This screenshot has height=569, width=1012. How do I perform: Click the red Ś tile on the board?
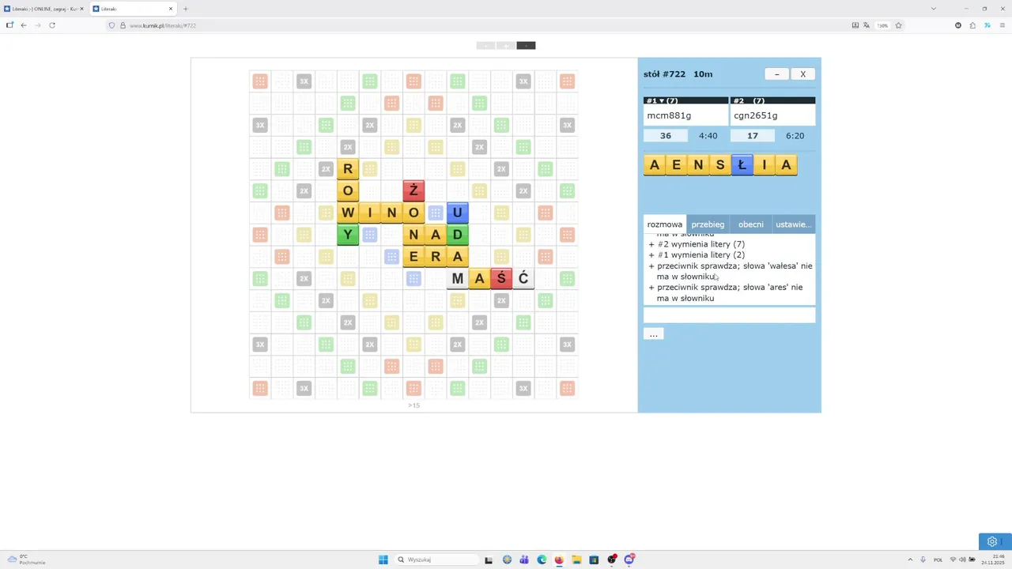point(501,278)
